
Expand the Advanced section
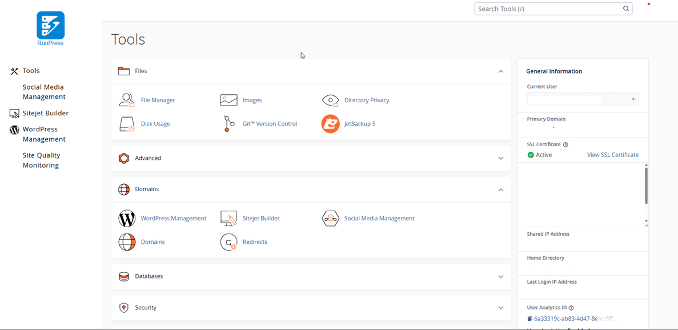pyautogui.click(x=500, y=158)
